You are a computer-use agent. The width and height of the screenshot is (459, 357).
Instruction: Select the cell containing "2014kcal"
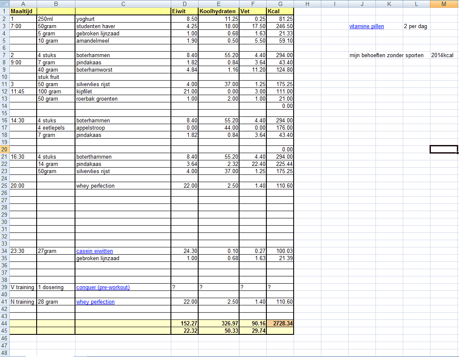coord(444,55)
